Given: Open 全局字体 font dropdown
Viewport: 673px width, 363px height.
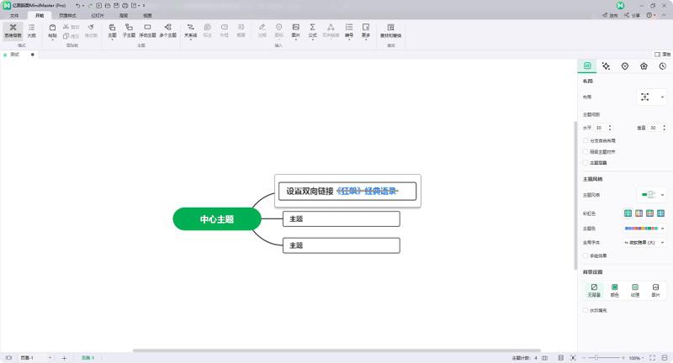Looking at the screenshot, I should coord(644,241).
